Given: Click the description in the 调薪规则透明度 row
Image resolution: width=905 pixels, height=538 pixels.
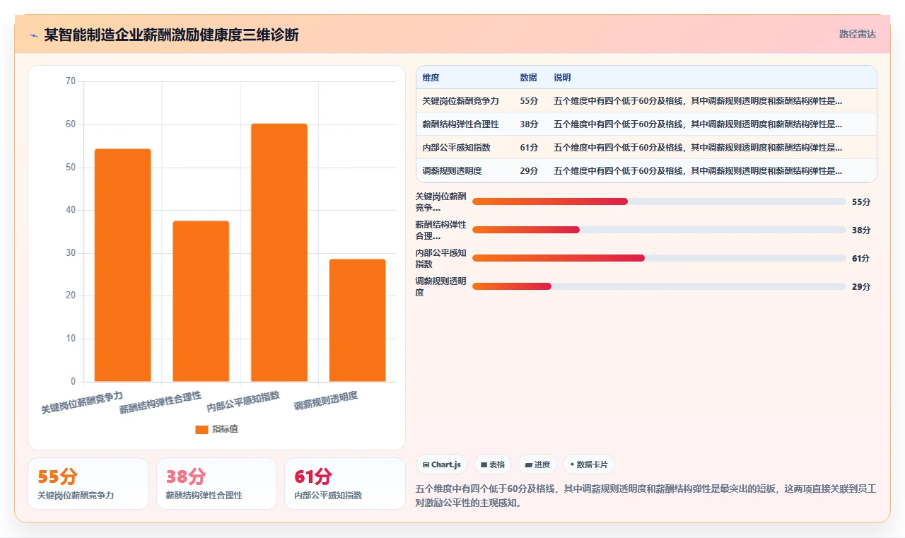Looking at the screenshot, I should tap(698, 170).
